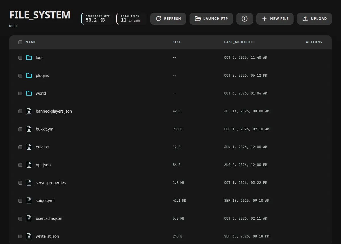This screenshot has width=341, height=244.
Task: Open the spigot.yml file
Action: (45, 201)
